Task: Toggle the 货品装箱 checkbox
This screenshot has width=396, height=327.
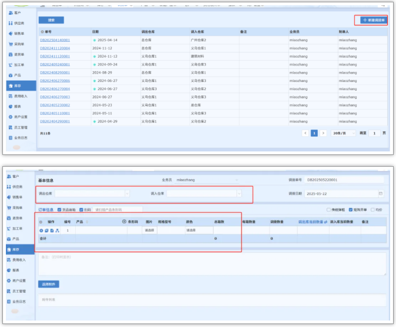Action: [x=59, y=210]
